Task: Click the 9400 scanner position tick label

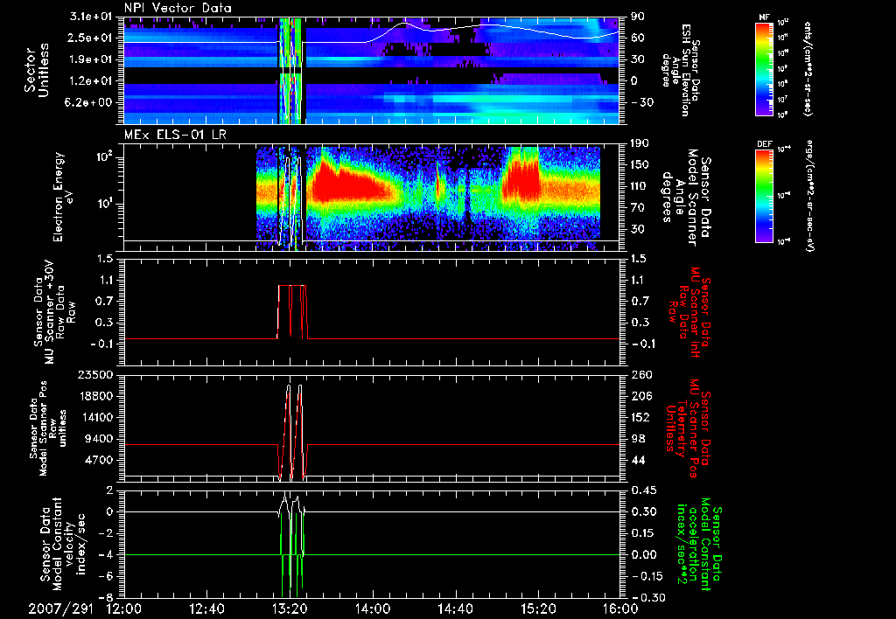Action: [100, 439]
